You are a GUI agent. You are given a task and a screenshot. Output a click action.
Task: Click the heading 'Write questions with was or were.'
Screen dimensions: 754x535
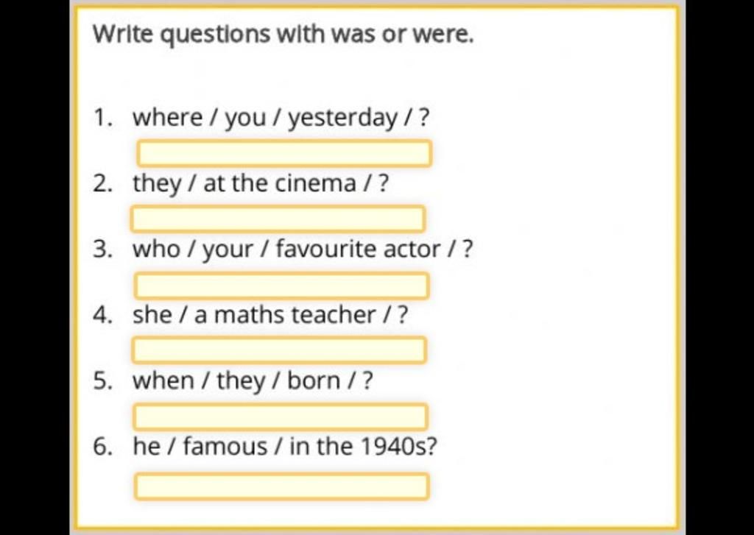283,34
